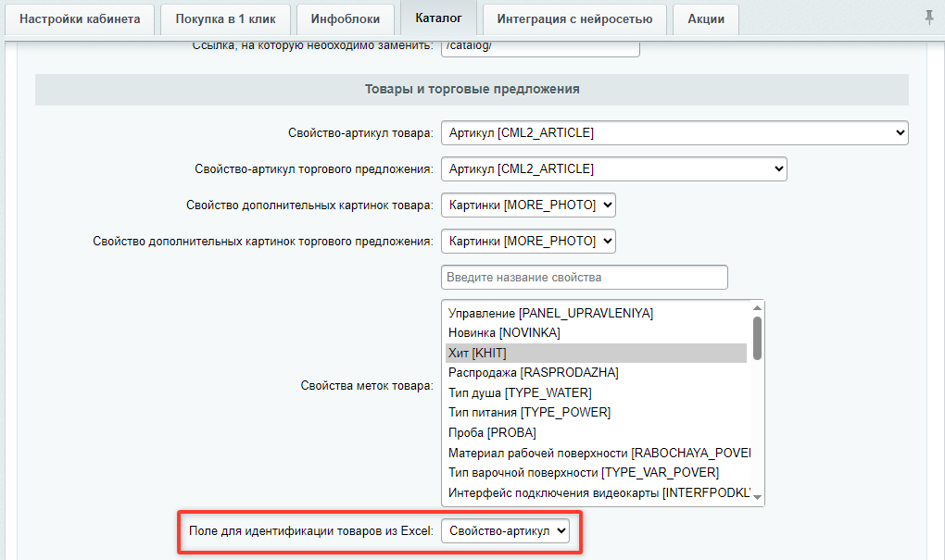Select Интерфейс подключения видеокарты option
Screen dimensions: 945x560
point(596,493)
